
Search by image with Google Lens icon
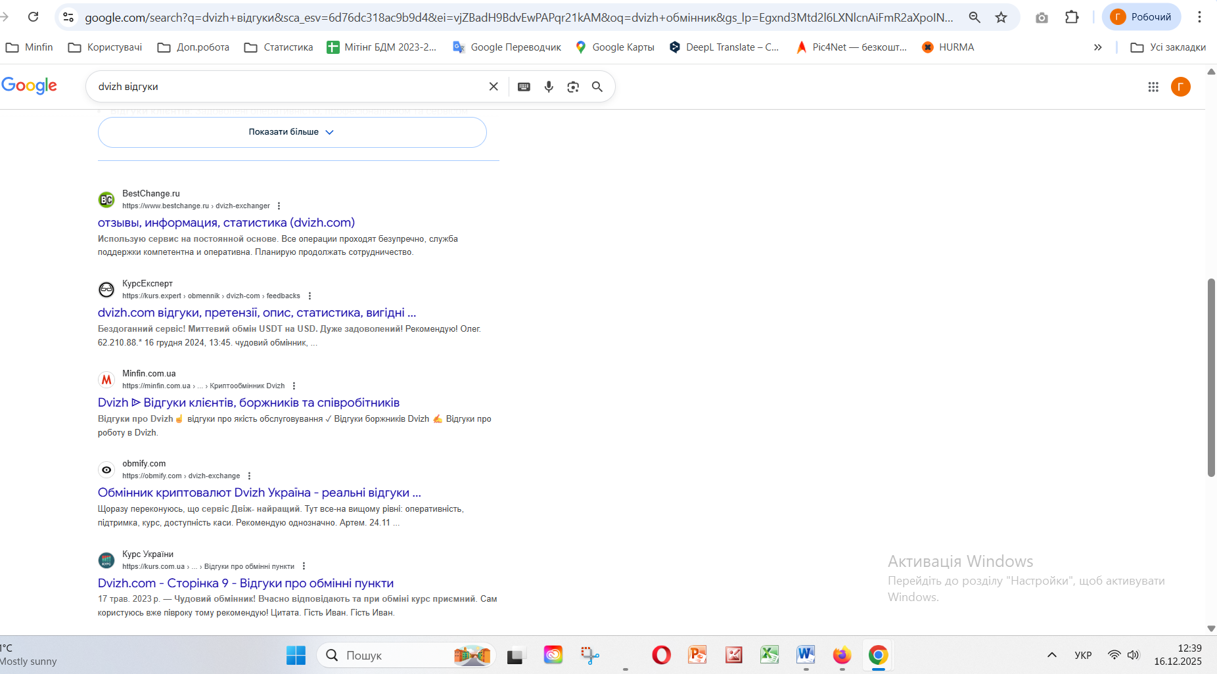coord(573,87)
